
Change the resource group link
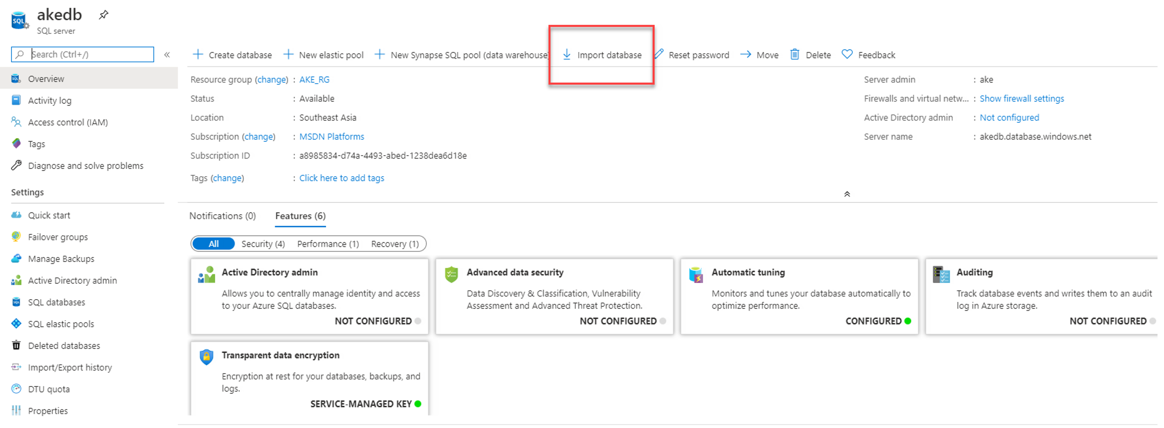[271, 80]
